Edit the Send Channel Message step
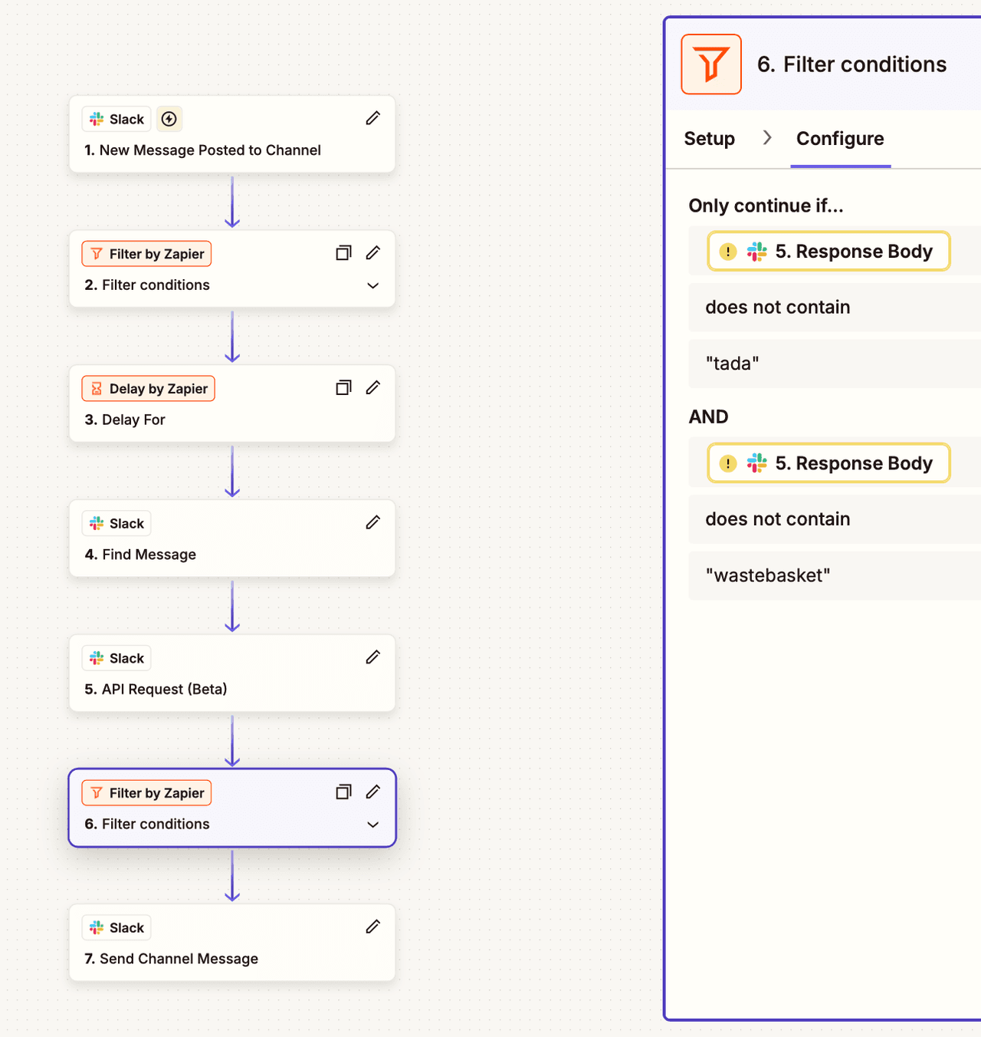This screenshot has height=1037, width=981. tap(373, 927)
